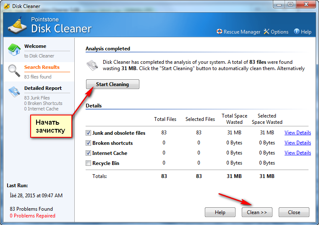This screenshot has width=319, height=225.
Task: Click the title bar app icon
Action: click(x=7, y=6)
